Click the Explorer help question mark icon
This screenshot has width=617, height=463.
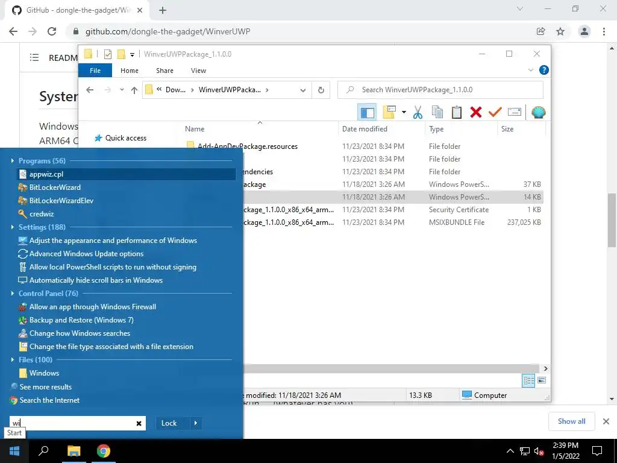click(544, 70)
